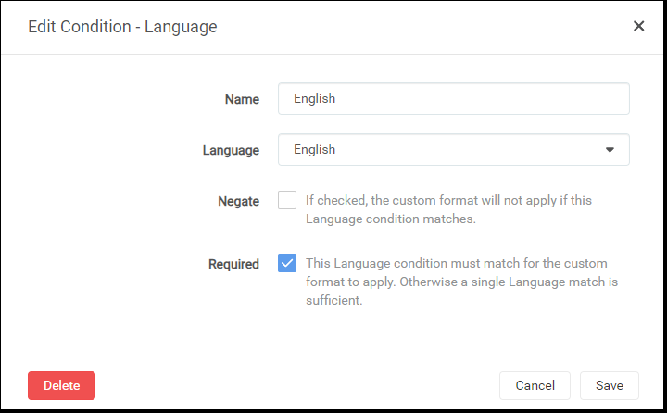The image size is (667, 413).
Task: Click the dialog title 'Edit Condition - Language'
Action: coord(122,27)
